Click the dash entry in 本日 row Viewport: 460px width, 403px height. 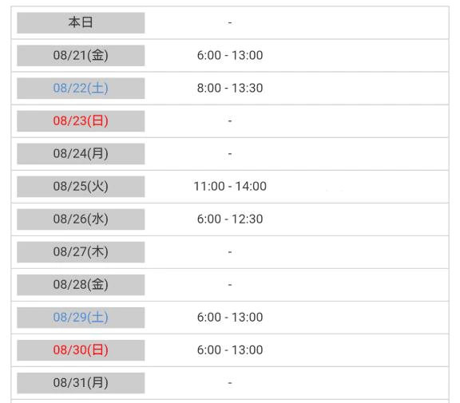[230, 22]
